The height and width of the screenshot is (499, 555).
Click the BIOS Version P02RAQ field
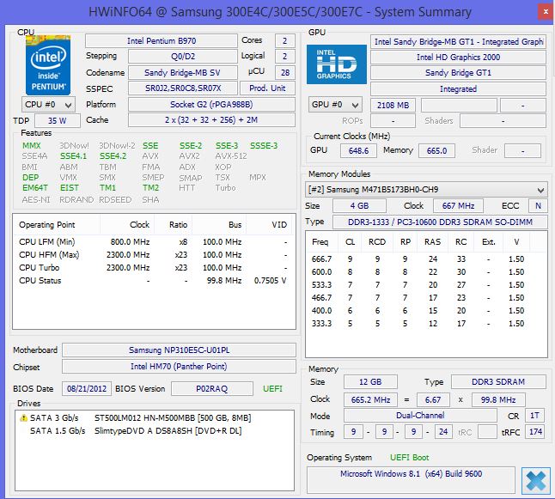pyautogui.click(x=212, y=388)
